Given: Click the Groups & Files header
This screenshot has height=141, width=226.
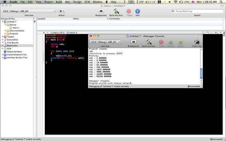Looking at the screenshot, I should tap(17, 19).
